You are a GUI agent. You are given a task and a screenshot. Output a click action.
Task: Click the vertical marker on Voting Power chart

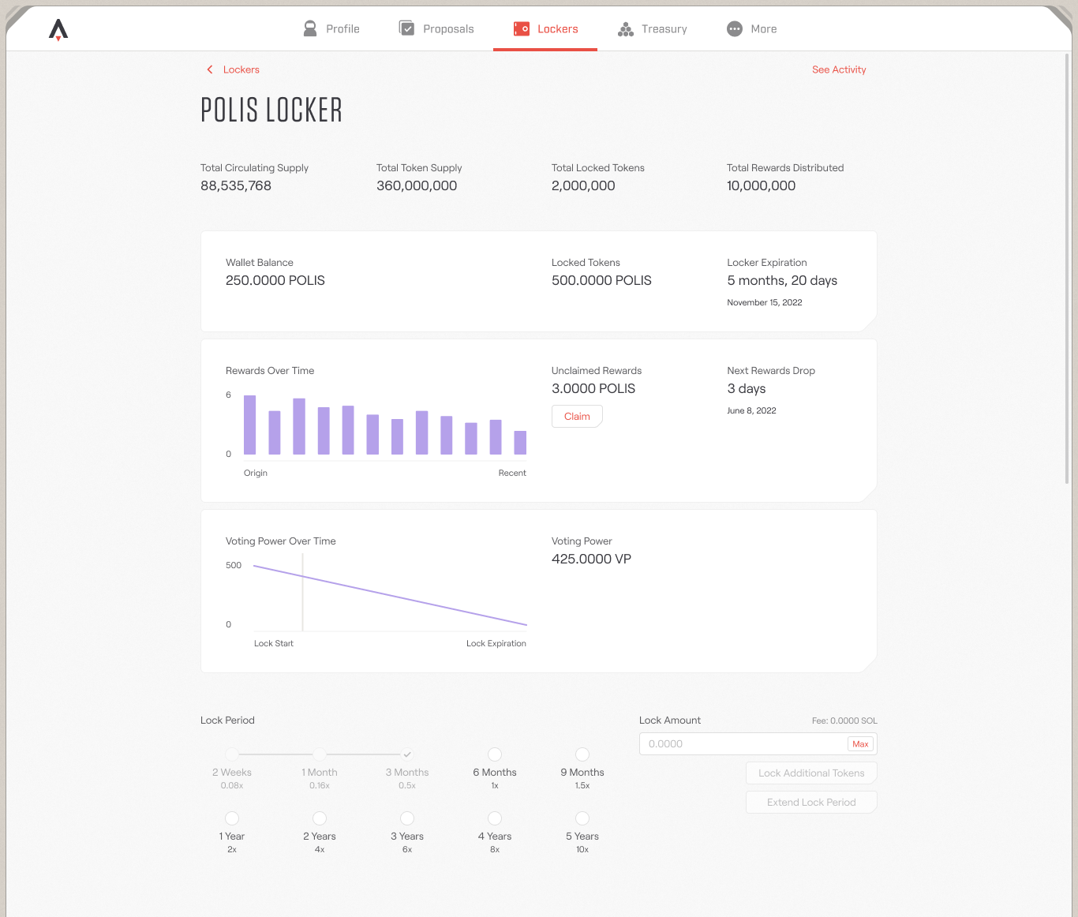[302, 592]
